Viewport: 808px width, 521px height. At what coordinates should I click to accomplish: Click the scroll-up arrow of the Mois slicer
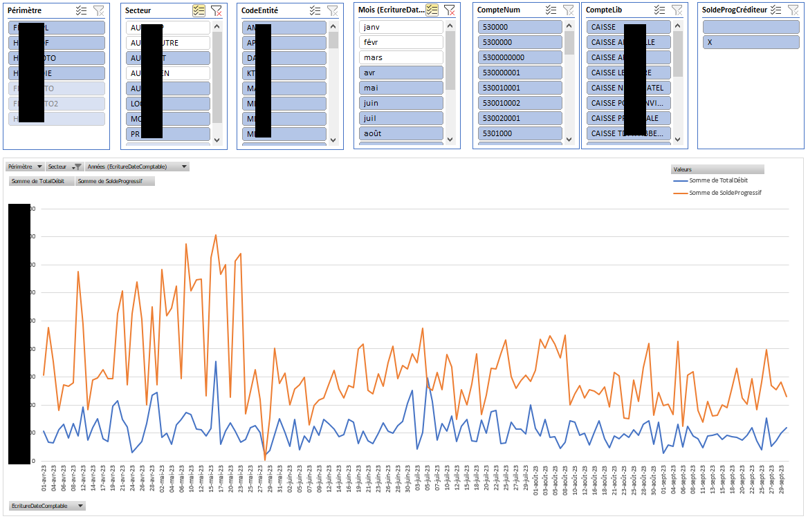[x=450, y=26]
